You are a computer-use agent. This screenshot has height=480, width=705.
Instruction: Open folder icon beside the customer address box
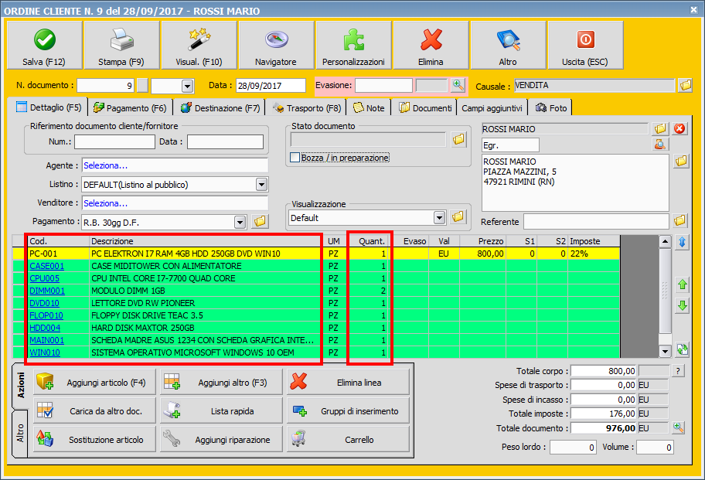point(681,161)
